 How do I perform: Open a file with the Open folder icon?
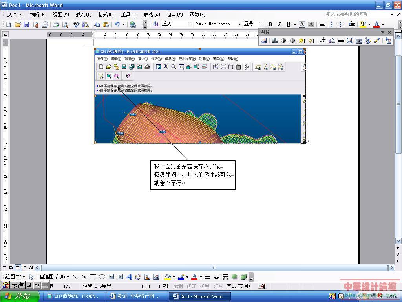click(x=17, y=24)
